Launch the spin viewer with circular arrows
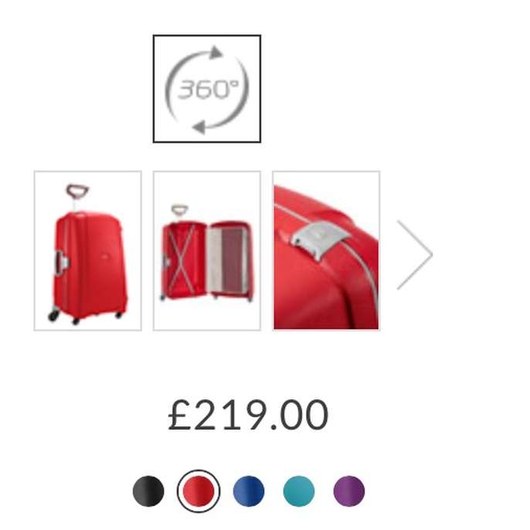530x530 pixels. click(x=207, y=89)
